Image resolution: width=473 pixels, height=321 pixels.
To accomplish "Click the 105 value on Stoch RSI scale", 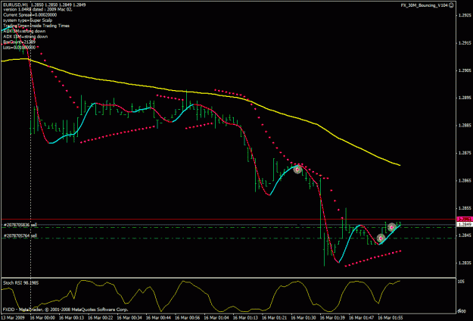I will pos(461,282).
